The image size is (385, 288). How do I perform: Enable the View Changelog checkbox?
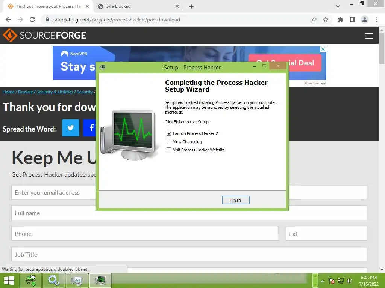pyautogui.click(x=169, y=141)
